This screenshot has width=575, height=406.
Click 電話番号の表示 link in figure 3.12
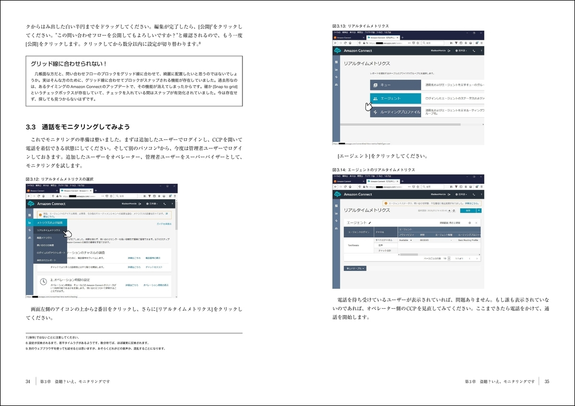[153, 258]
